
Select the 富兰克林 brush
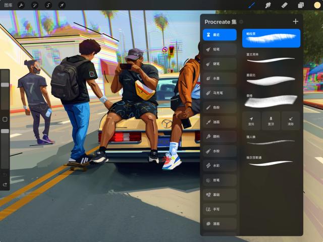click(x=272, y=58)
